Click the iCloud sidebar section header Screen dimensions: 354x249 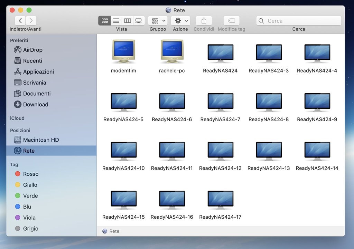(17, 118)
